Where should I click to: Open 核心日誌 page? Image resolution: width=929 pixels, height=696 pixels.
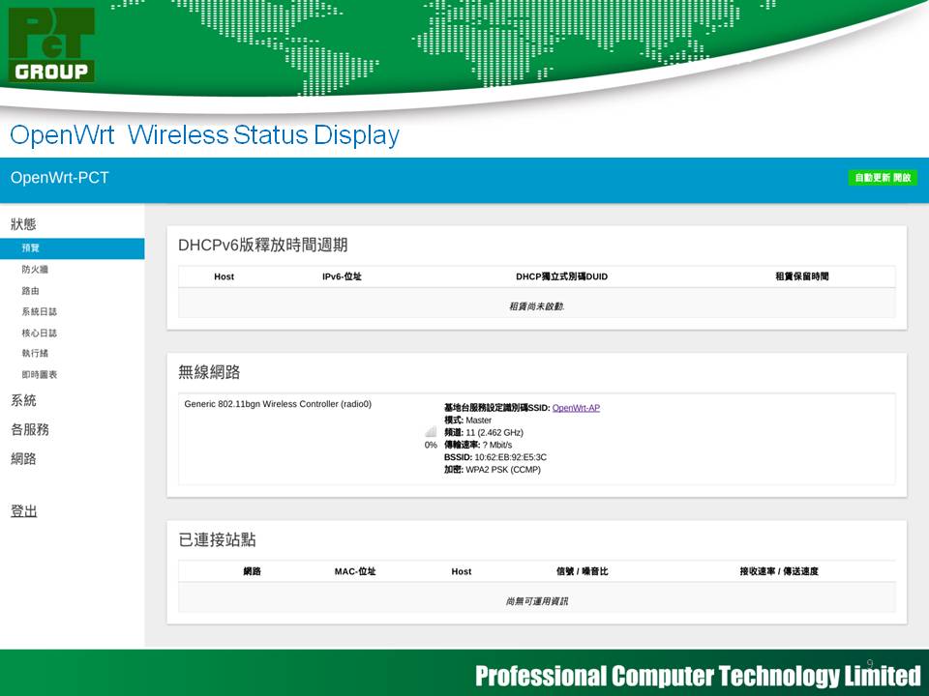[x=39, y=333]
